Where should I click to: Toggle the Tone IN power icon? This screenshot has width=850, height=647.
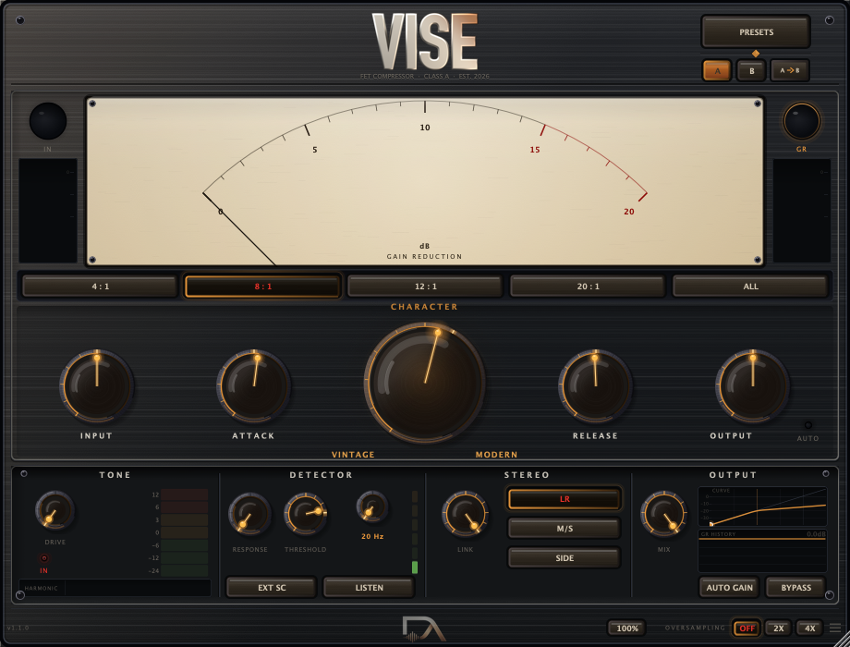[44, 558]
